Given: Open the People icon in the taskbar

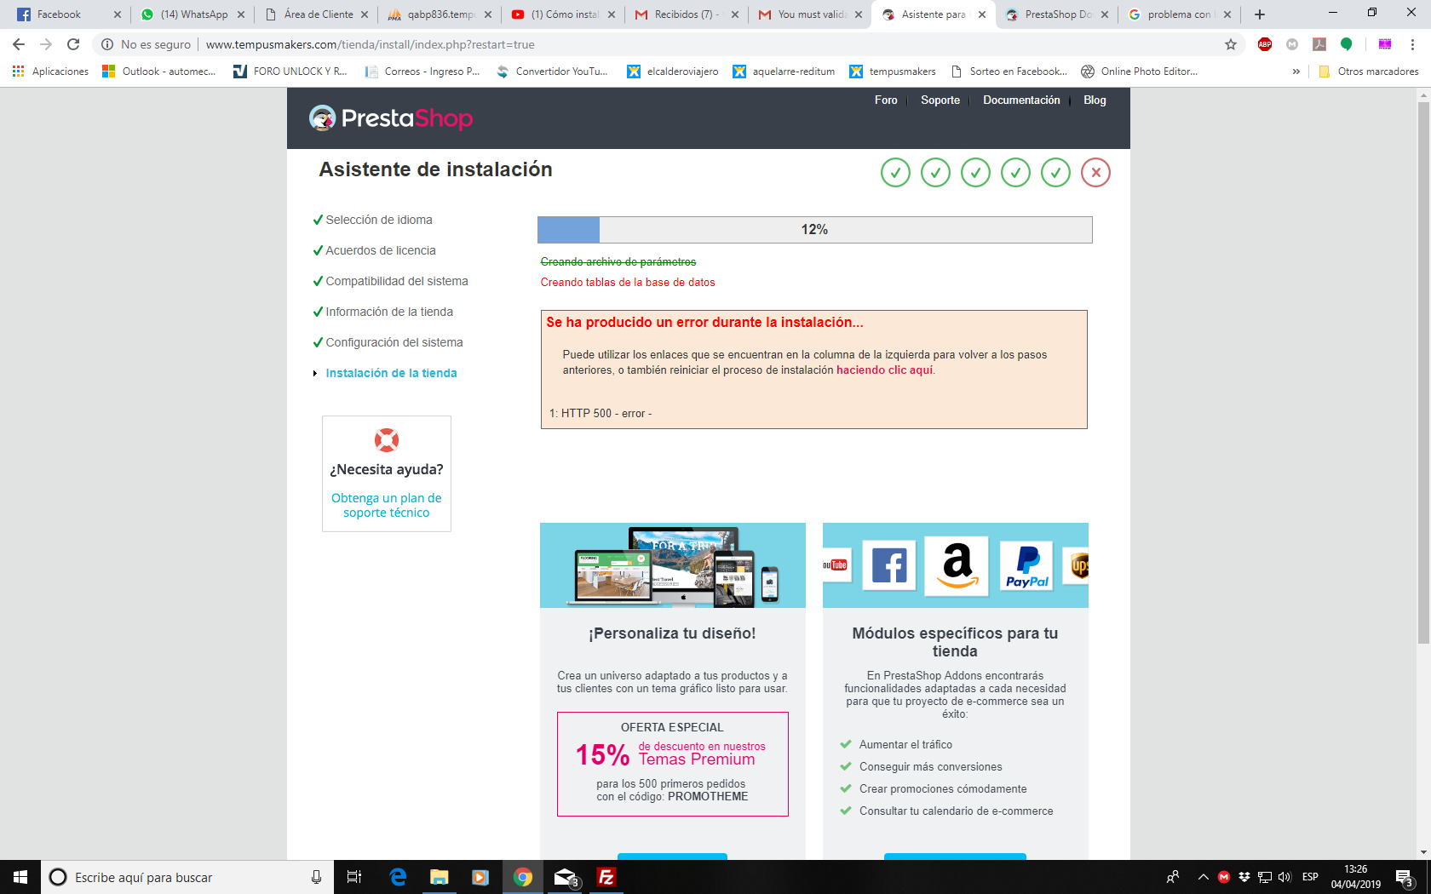Looking at the screenshot, I should pyautogui.click(x=1173, y=877).
